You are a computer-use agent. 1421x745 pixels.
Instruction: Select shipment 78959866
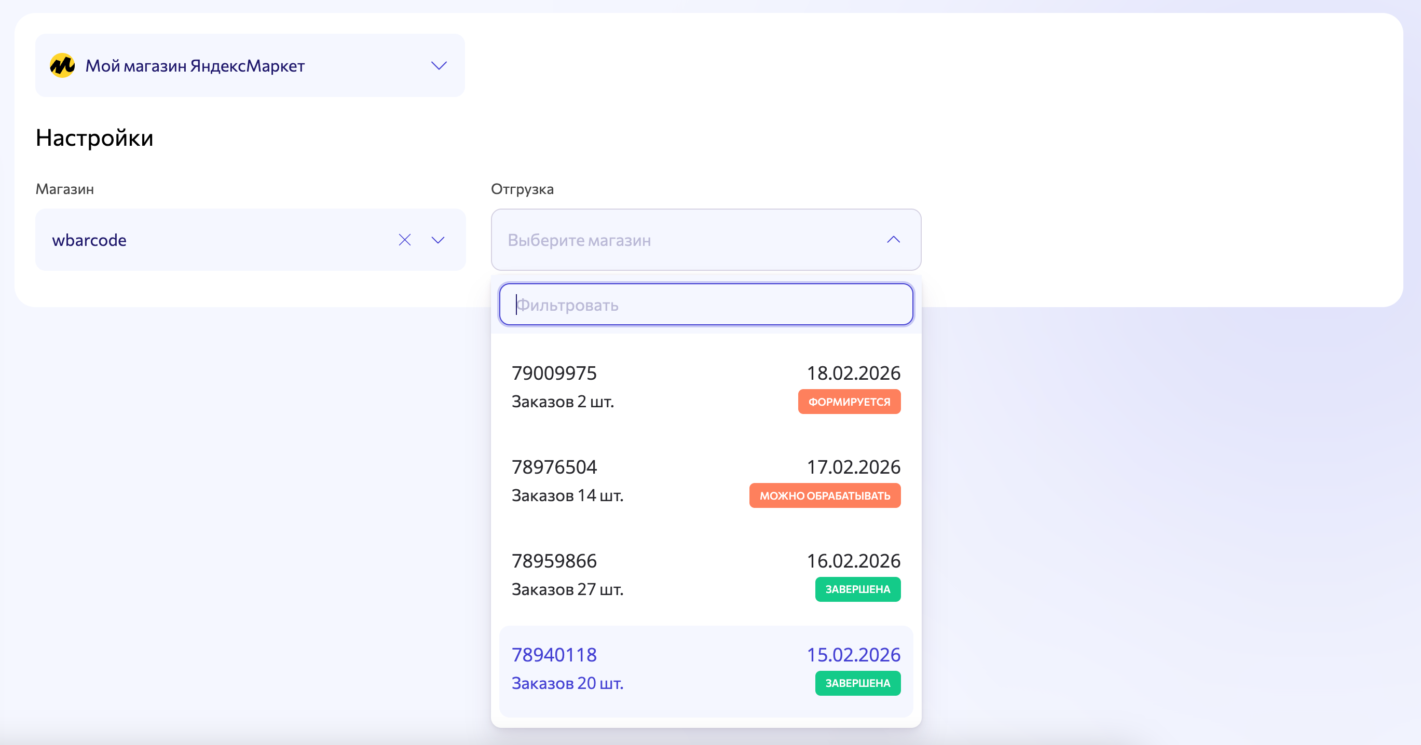(554, 561)
